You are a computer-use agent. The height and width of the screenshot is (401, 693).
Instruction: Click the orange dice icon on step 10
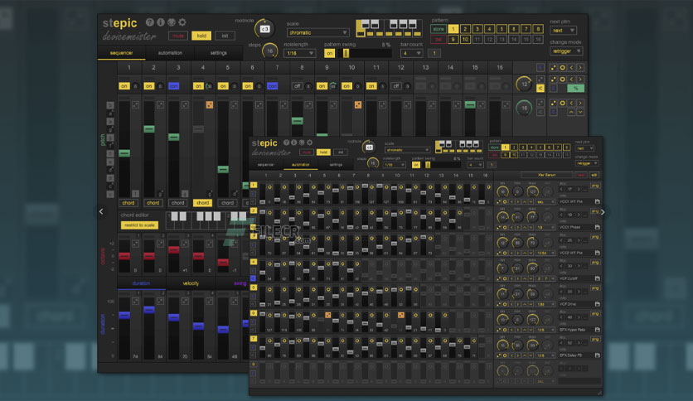pos(358,104)
